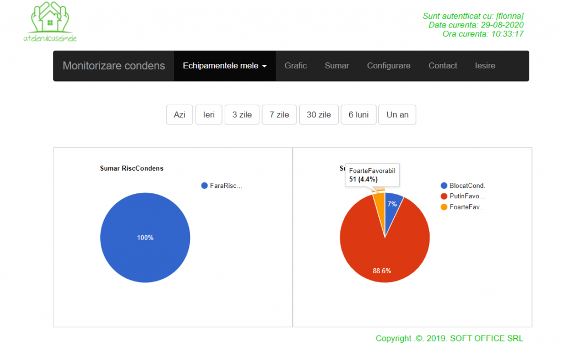Click the blue BlocatCond legend dot
The image size is (564, 363).
[x=444, y=186]
